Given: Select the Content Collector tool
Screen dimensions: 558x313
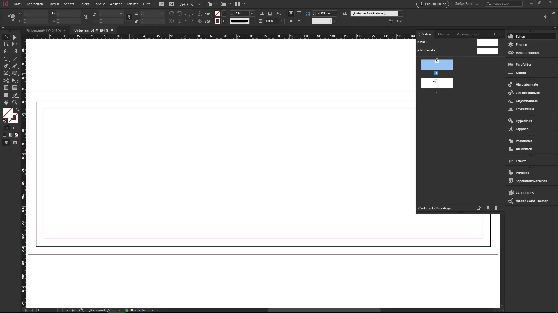Looking at the screenshot, I should (6, 51).
